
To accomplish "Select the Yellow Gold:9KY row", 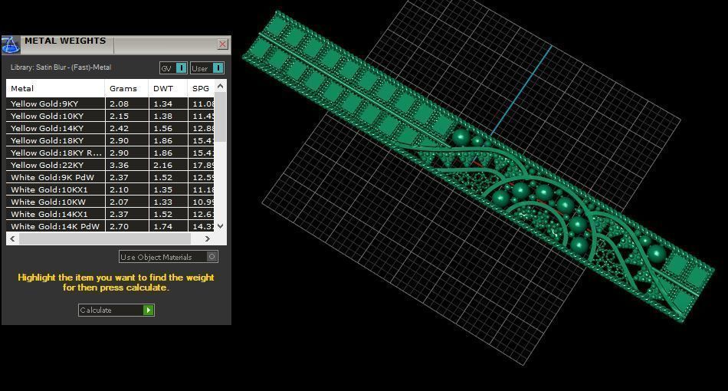I will (x=110, y=103).
